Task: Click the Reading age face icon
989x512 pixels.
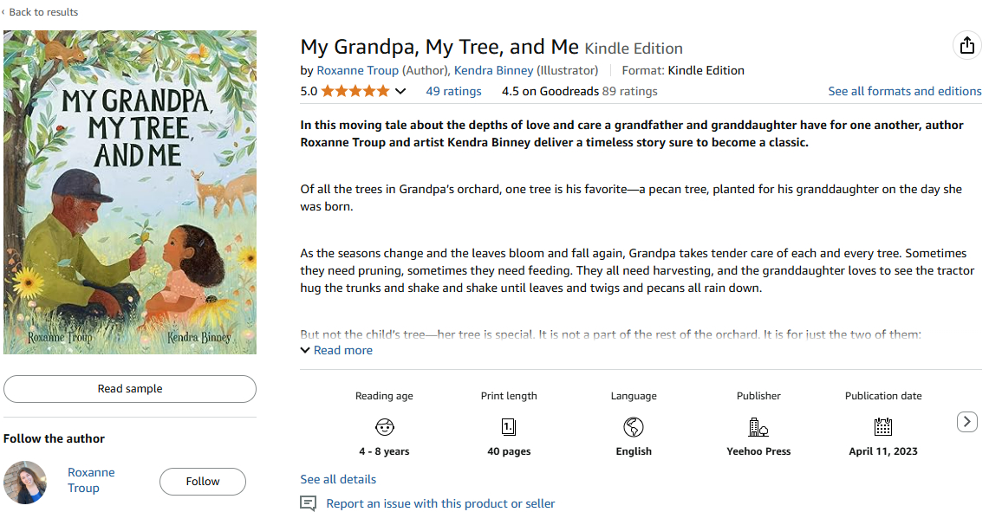Action: (x=384, y=426)
